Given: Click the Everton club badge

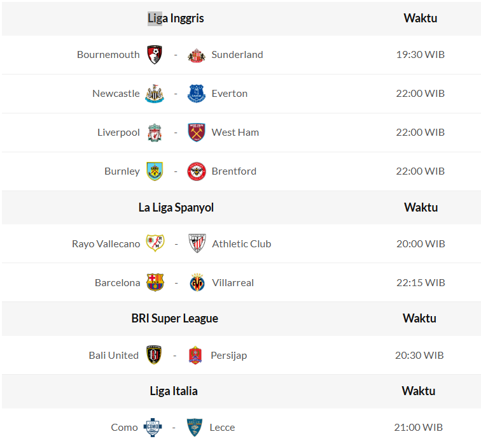Looking at the screenshot, I should click(x=197, y=94).
